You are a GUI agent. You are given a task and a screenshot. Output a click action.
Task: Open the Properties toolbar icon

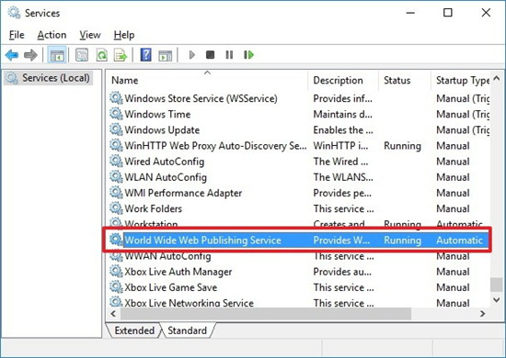82,55
